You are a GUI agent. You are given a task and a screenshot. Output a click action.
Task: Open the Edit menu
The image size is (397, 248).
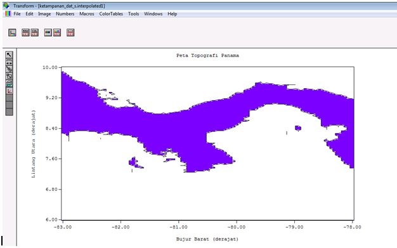(x=29, y=14)
